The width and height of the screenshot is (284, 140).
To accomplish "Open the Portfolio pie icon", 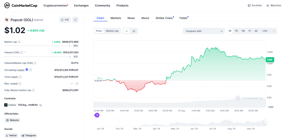I will tap(249, 6).
